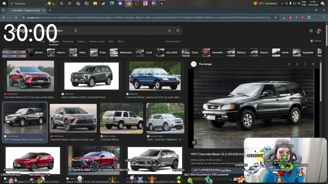Open CNN Brasil Blazer RS EV thumbnail
The image size is (328, 184).
[x=30, y=76]
